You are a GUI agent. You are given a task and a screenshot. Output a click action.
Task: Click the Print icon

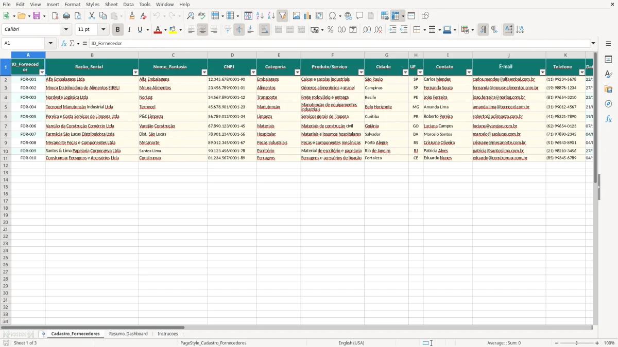pyautogui.click(x=66, y=16)
